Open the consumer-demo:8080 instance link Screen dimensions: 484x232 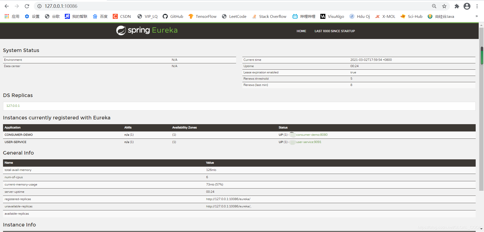click(312, 135)
